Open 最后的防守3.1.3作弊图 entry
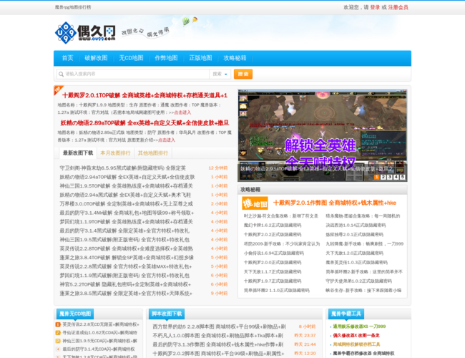465x358 pixels. coord(217,344)
